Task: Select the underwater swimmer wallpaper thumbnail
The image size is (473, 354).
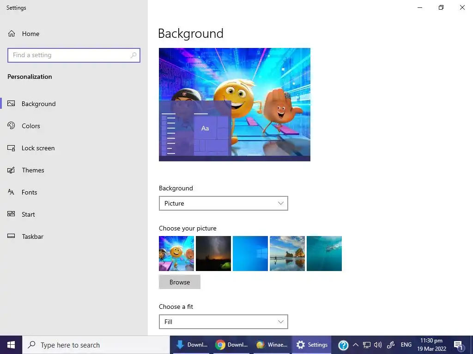Action: click(x=324, y=254)
